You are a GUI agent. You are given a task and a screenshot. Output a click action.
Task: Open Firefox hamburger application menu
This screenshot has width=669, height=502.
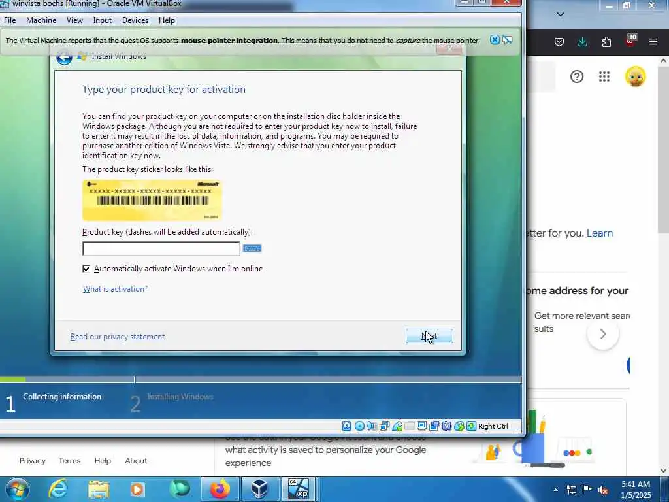coord(653,42)
